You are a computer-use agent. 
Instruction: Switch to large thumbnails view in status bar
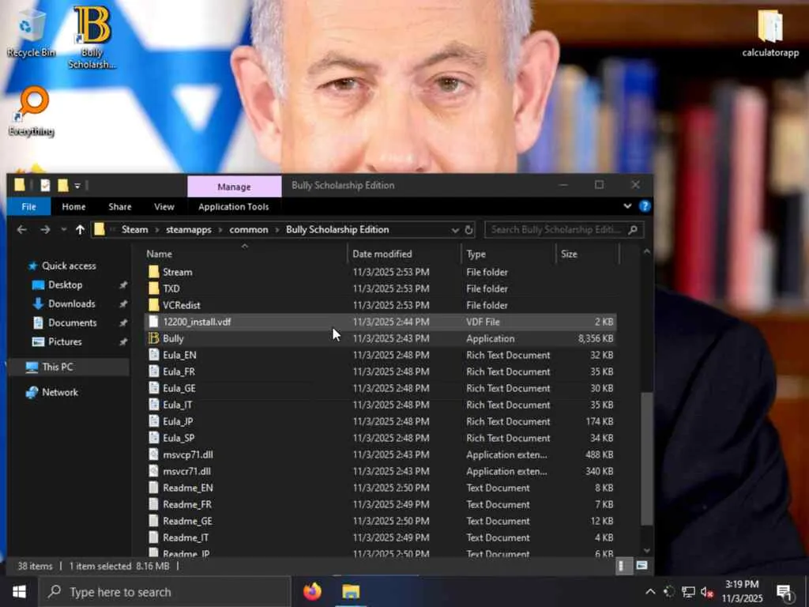(642, 566)
